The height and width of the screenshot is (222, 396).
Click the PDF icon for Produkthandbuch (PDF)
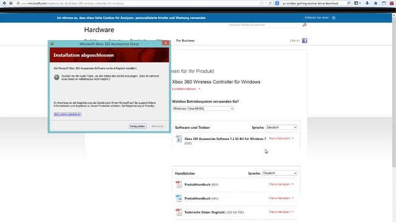pos(179,184)
